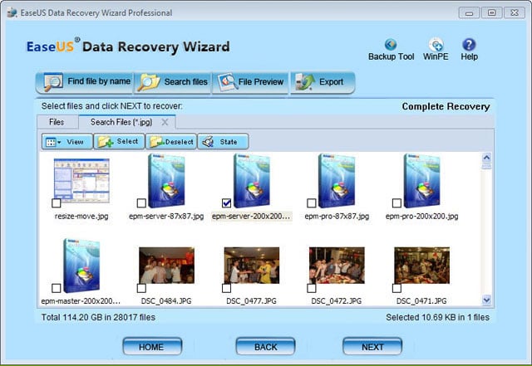The width and height of the screenshot is (532, 366).
Task: Select the resize-move.jpg thumbnail
Action: pyautogui.click(x=81, y=181)
